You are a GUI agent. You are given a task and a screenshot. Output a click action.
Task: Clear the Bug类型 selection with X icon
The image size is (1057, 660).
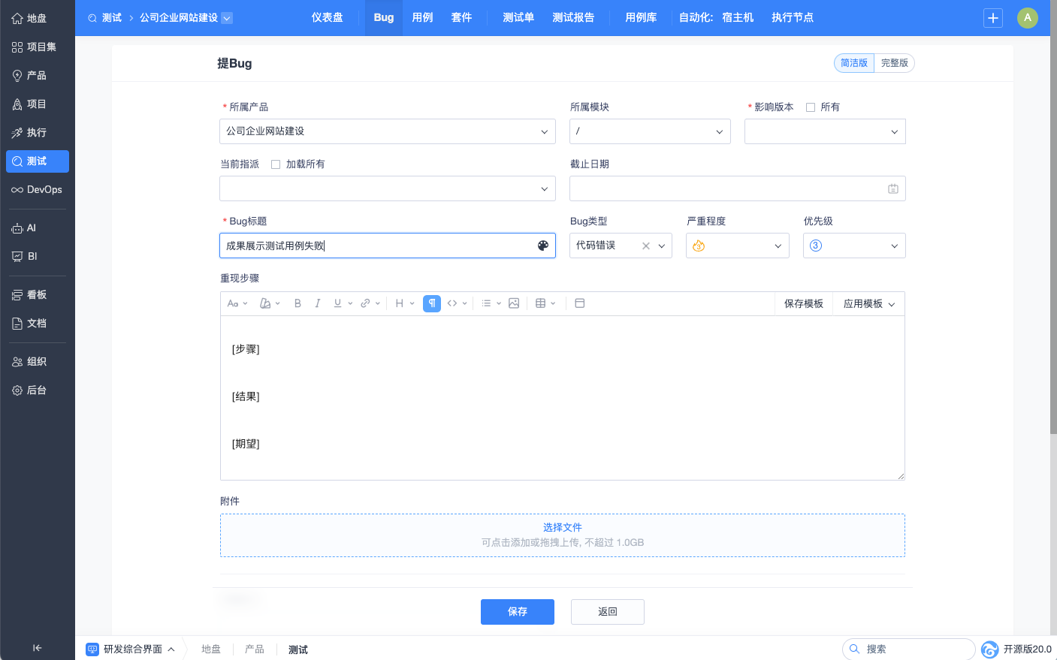point(645,246)
